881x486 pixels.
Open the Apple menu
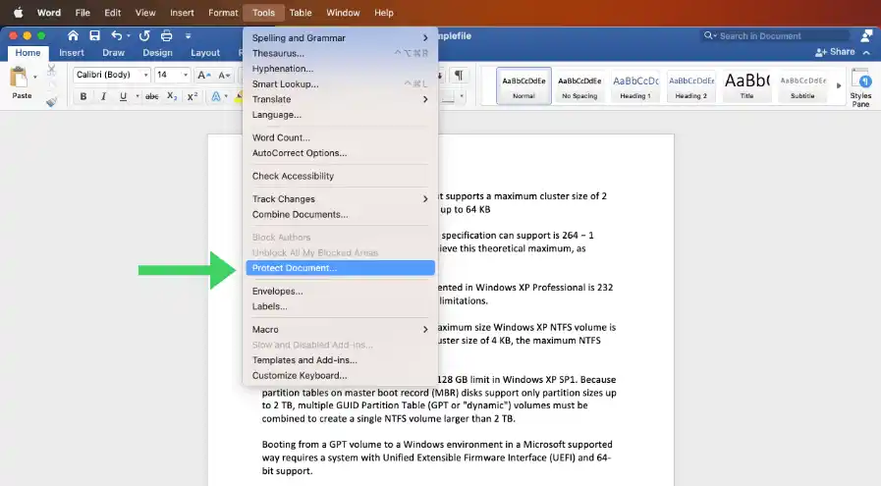pos(18,13)
